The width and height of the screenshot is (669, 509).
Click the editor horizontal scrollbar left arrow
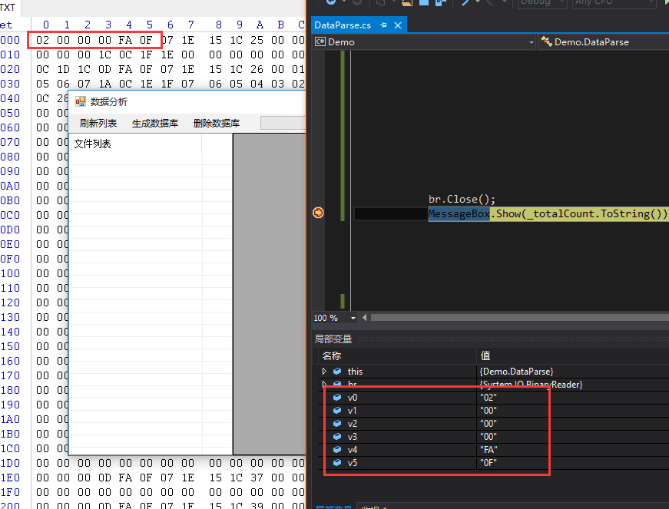pos(366,318)
